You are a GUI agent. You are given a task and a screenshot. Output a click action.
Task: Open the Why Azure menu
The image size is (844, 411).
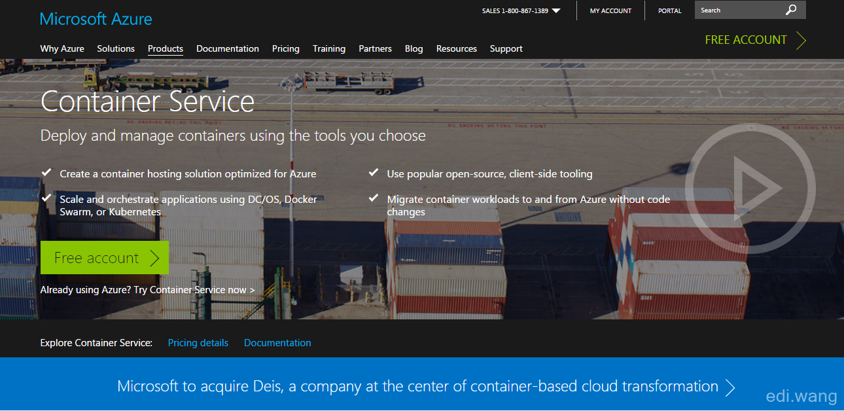[62, 48]
